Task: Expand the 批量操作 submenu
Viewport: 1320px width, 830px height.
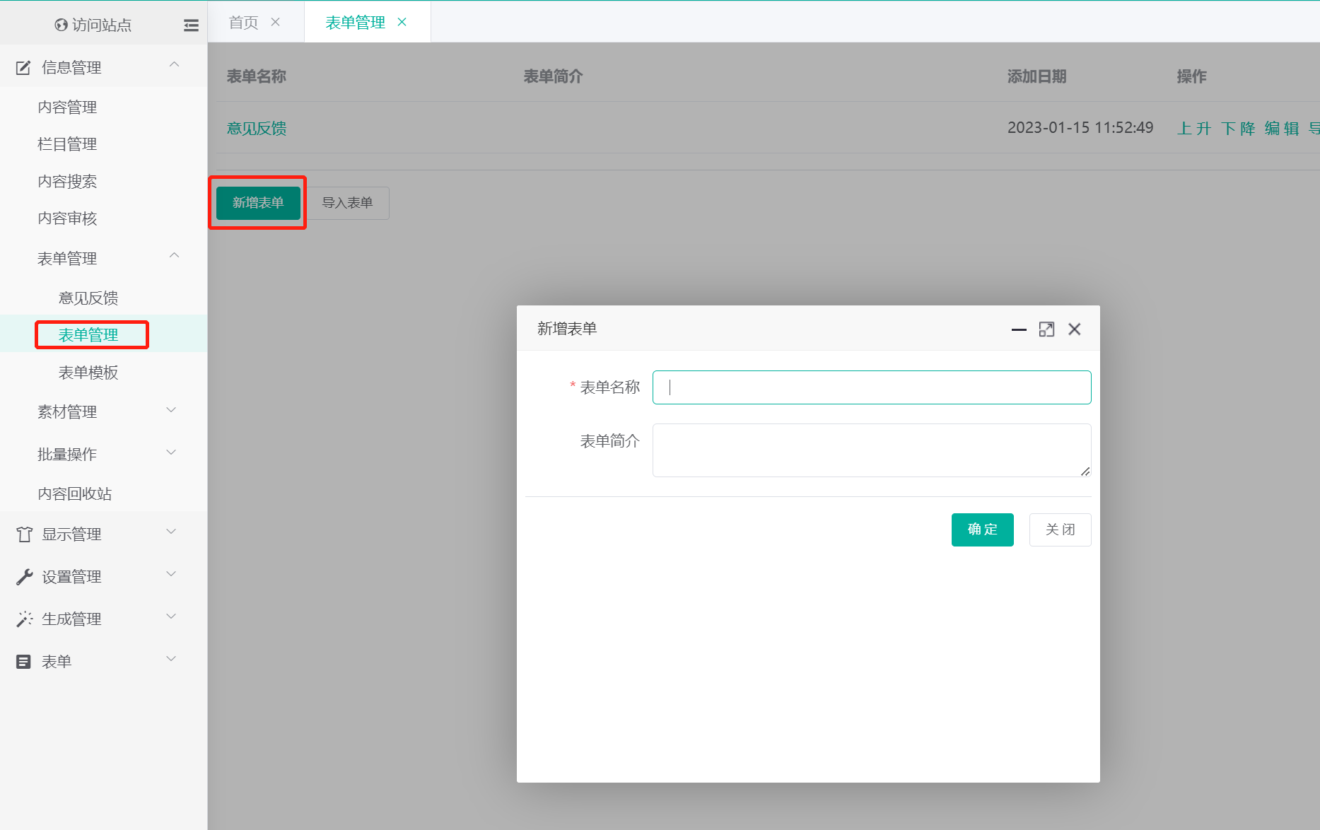Action: tap(171, 453)
